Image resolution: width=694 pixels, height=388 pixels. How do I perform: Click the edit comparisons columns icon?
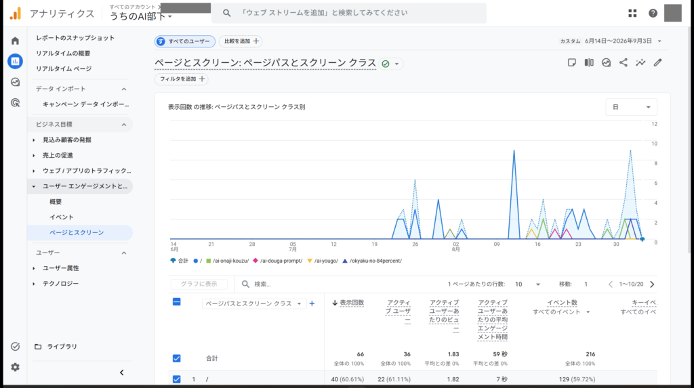pyautogui.click(x=589, y=62)
